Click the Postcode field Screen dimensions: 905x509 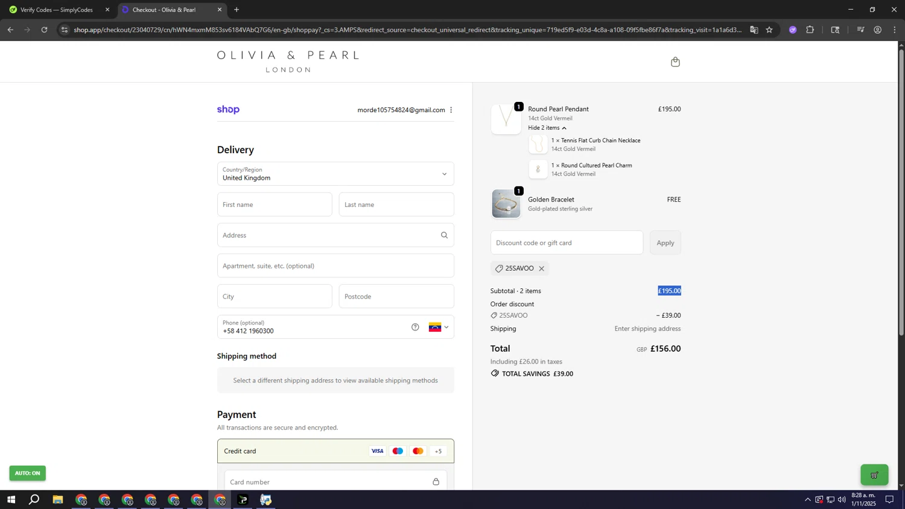pyautogui.click(x=396, y=297)
